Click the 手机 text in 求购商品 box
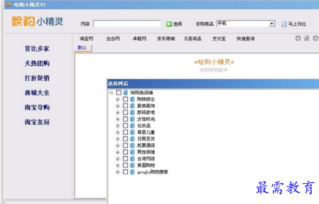The image size is (319, 204). coord(222,23)
